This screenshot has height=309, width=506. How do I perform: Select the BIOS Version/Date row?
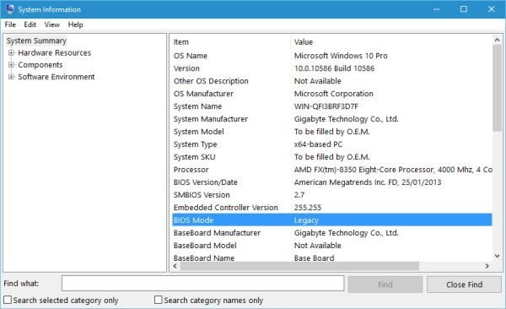332,182
